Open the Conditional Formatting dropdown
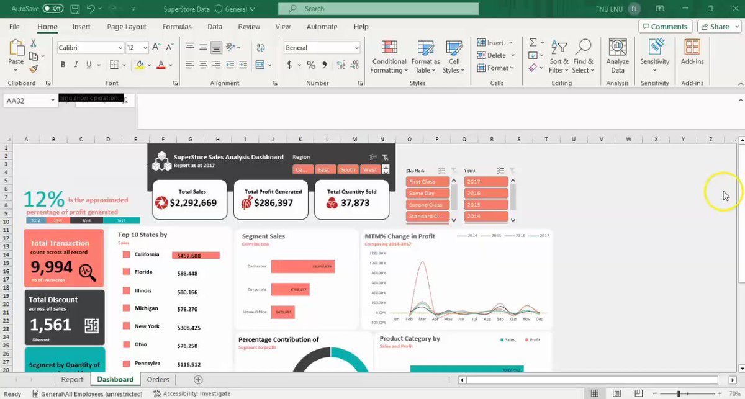The width and height of the screenshot is (745, 399). 389,56
